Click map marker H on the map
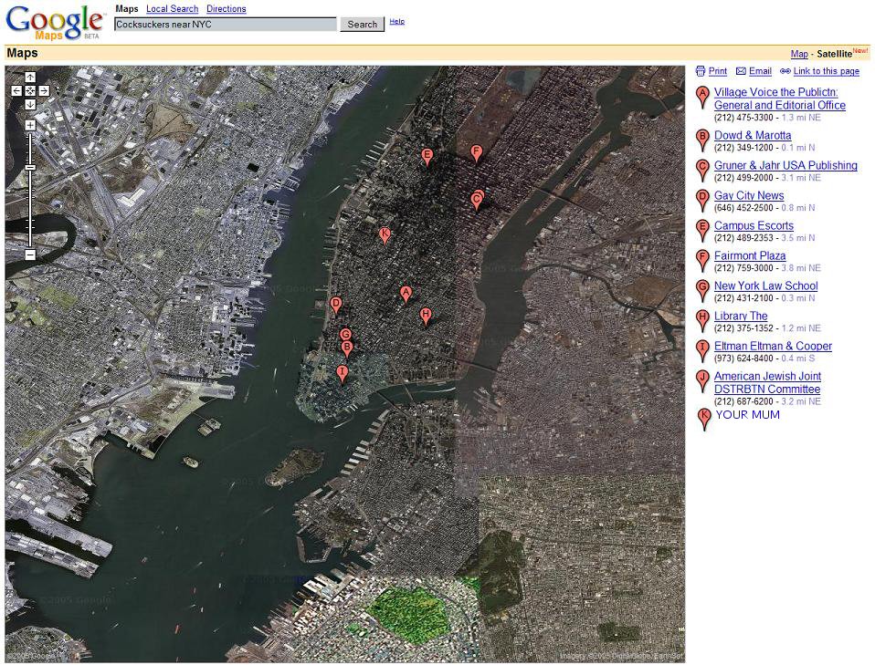This screenshot has height=665, width=875. [x=426, y=316]
